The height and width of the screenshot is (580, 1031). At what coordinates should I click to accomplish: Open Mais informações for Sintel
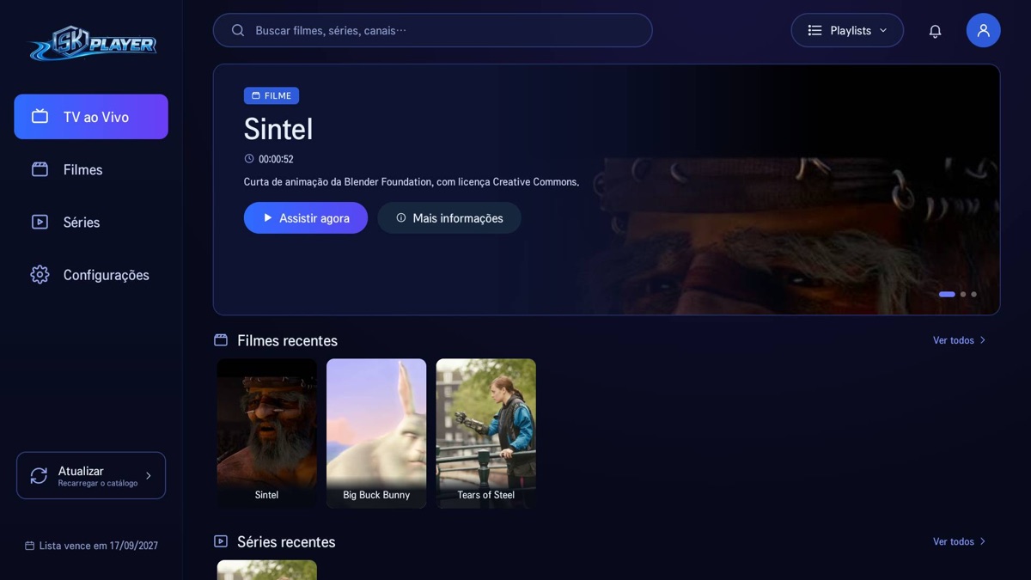pos(449,218)
